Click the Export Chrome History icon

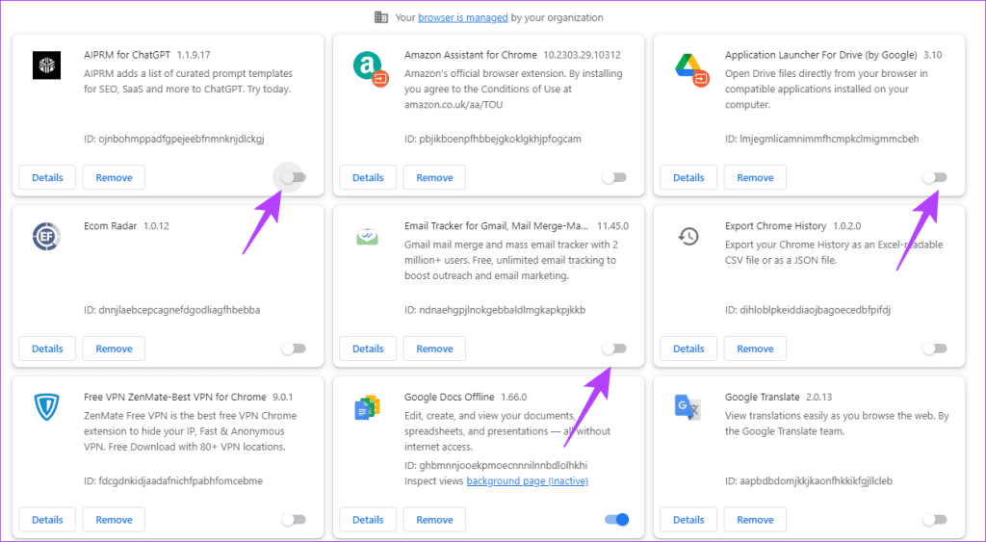[688, 237]
